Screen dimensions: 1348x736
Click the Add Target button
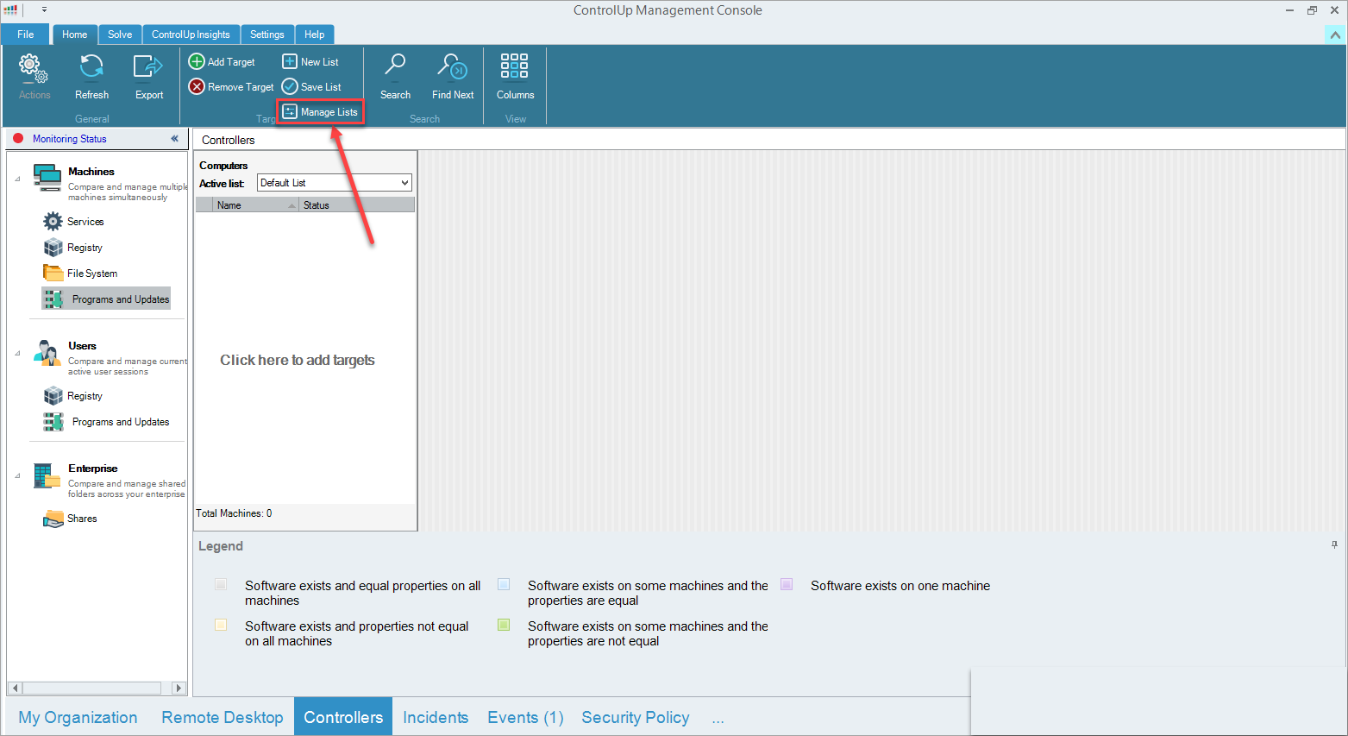223,62
